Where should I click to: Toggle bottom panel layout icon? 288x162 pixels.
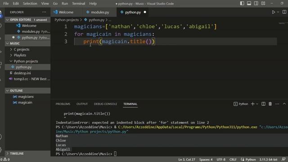click(249, 3)
